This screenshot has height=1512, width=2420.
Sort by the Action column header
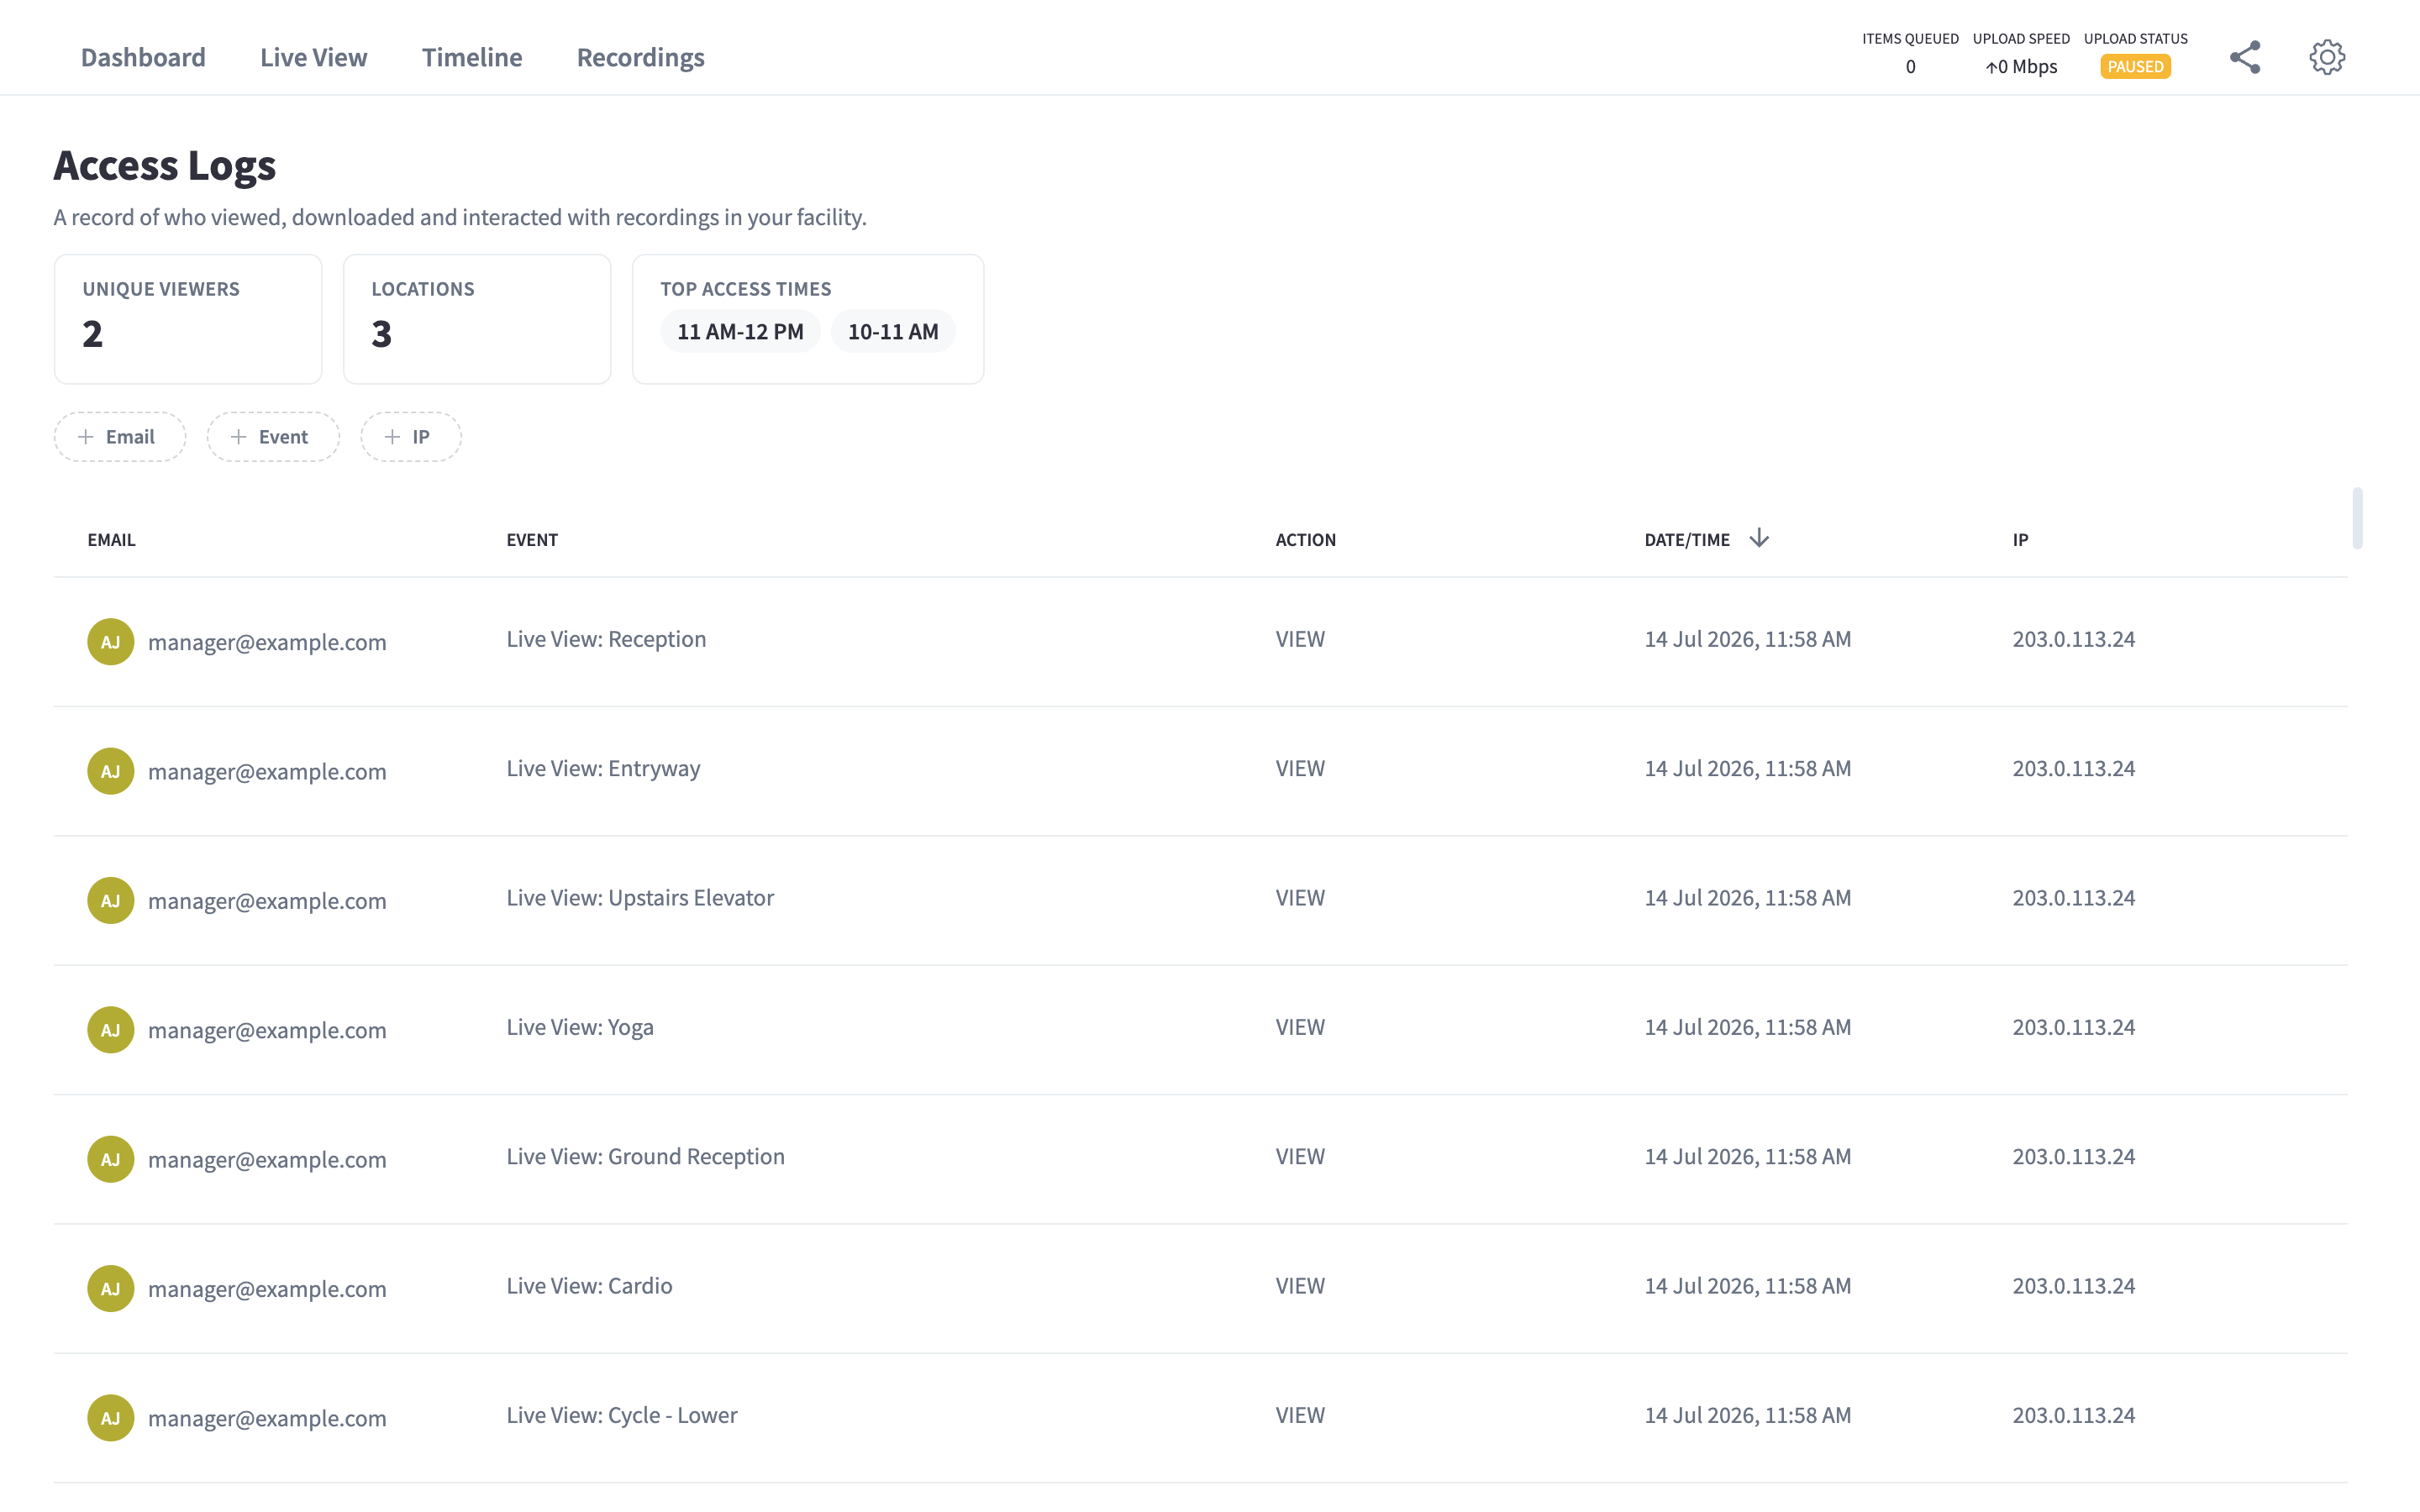1305,540
